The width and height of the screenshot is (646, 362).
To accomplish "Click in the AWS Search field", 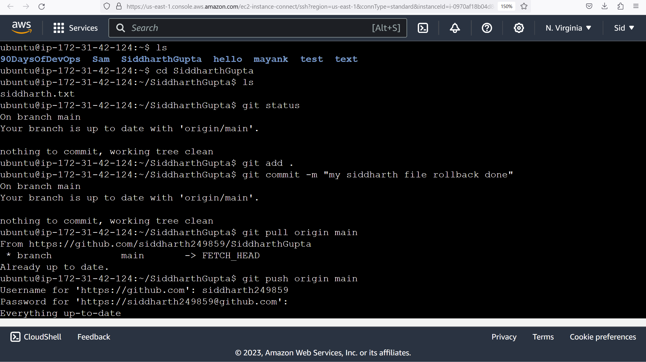I will [258, 28].
